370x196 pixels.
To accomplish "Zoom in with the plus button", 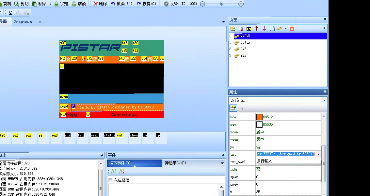I will [x=241, y=4].
